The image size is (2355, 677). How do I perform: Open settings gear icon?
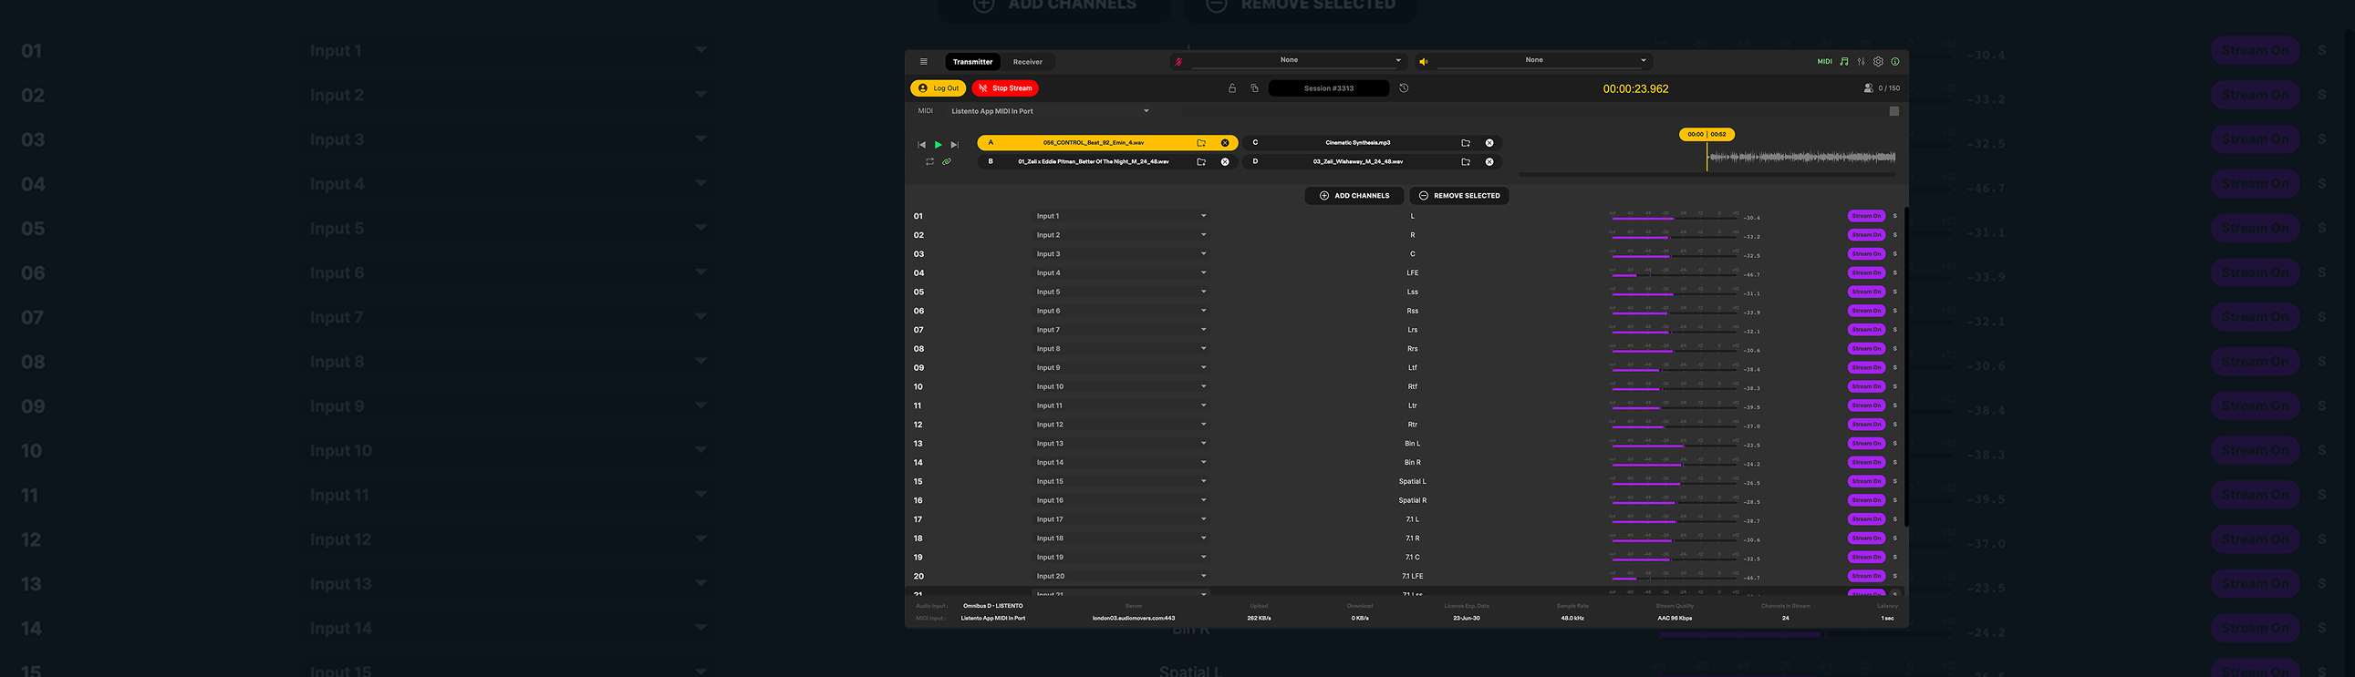1878,62
